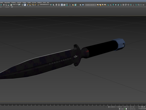This screenshot has width=146, height=110.
Task: Click the round clock icon in status bar
Action: point(126,109)
